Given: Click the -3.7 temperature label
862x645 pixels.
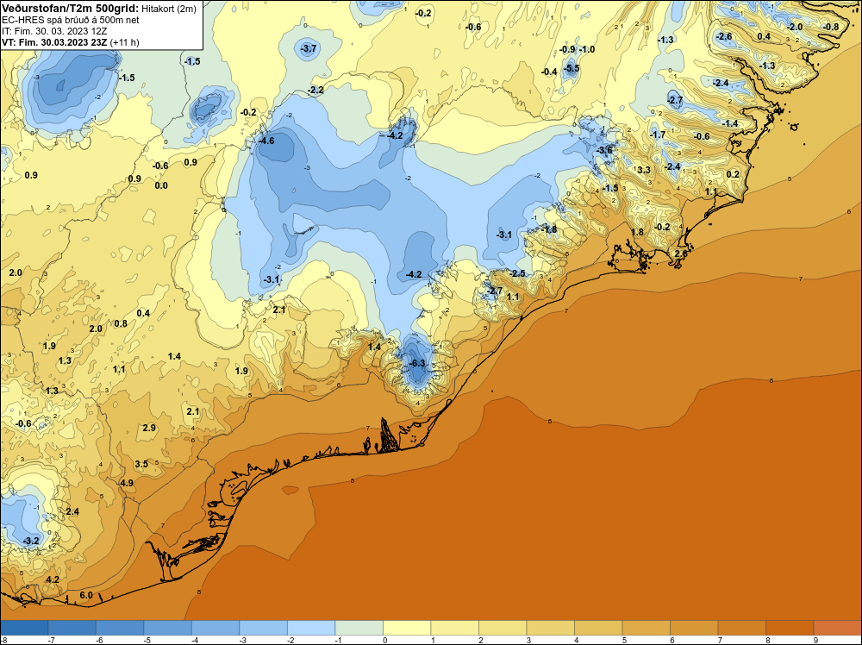Looking at the screenshot, I should 308,48.
